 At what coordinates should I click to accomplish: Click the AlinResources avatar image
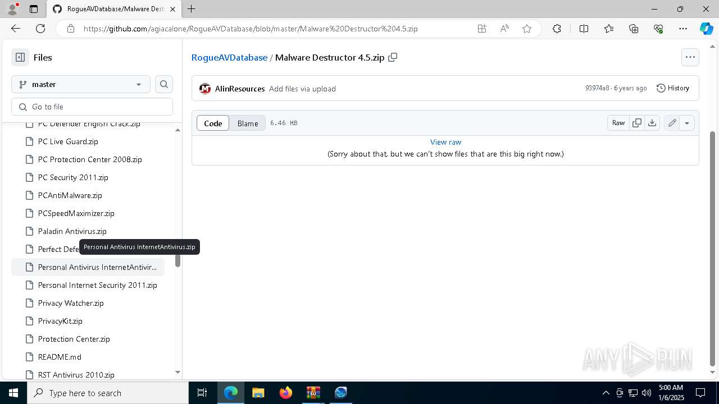[205, 89]
